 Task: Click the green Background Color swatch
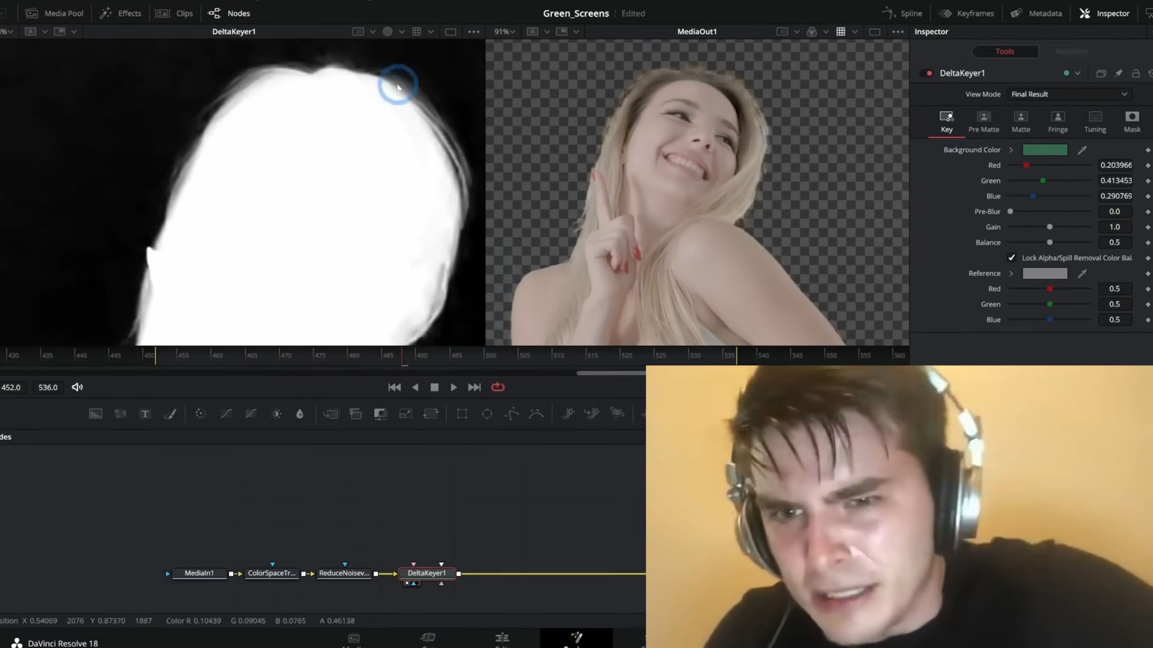1045,150
